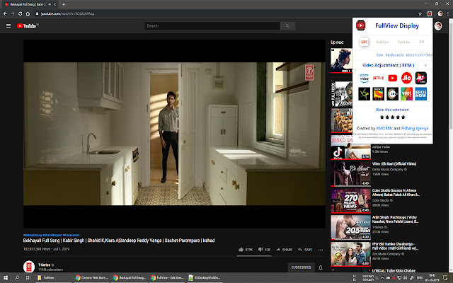Choose the ZEE5 icon
The image size is (453, 283).
(x=392, y=94)
